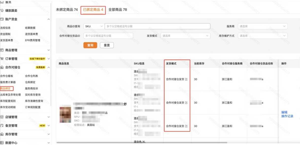
Task: Click the 合作对接仓货品ID input field
Action: point(108,36)
